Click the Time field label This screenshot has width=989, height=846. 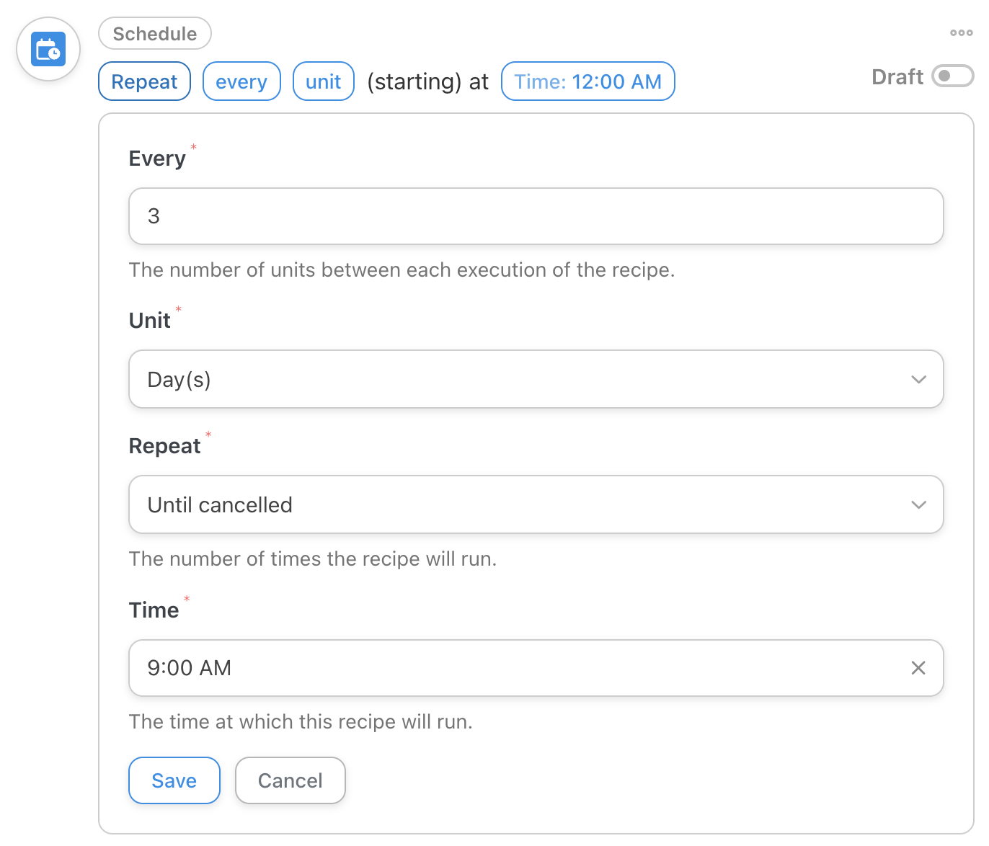(x=154, y=610)
